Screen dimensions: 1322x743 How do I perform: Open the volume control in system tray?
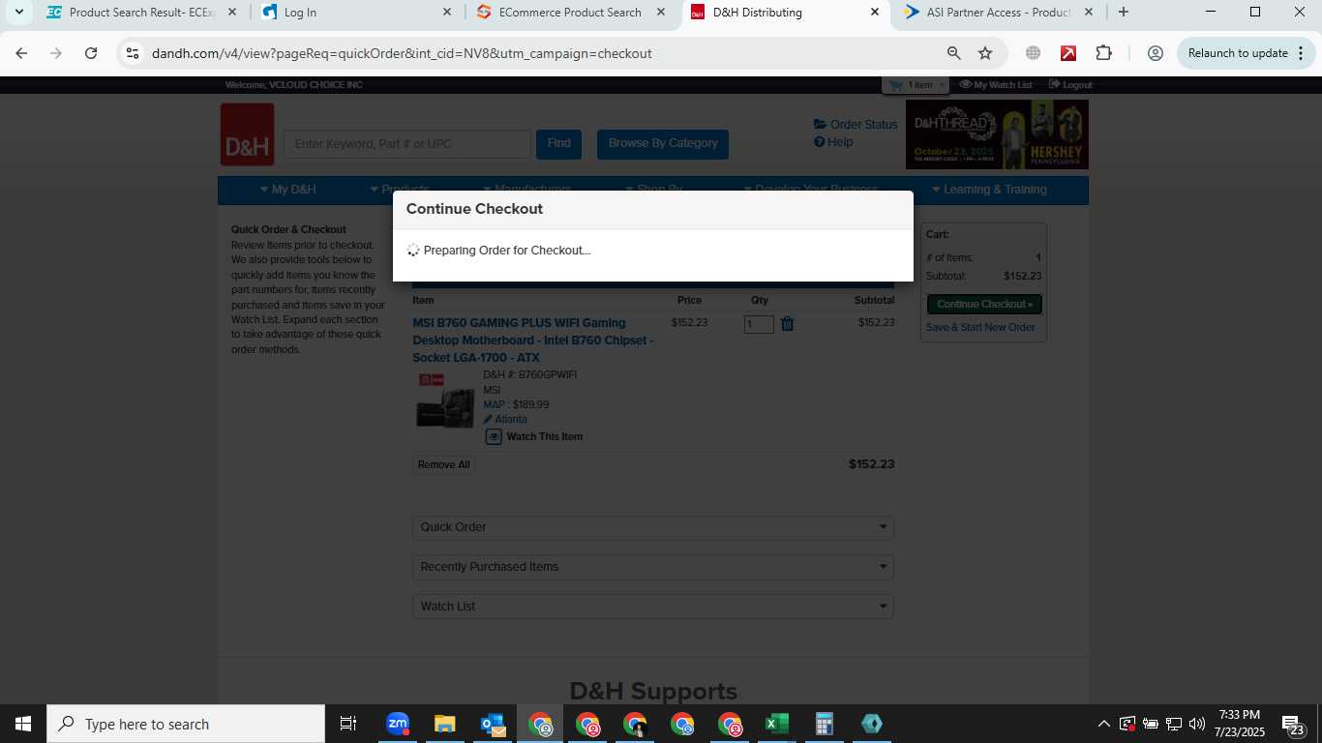(1196, 724)
